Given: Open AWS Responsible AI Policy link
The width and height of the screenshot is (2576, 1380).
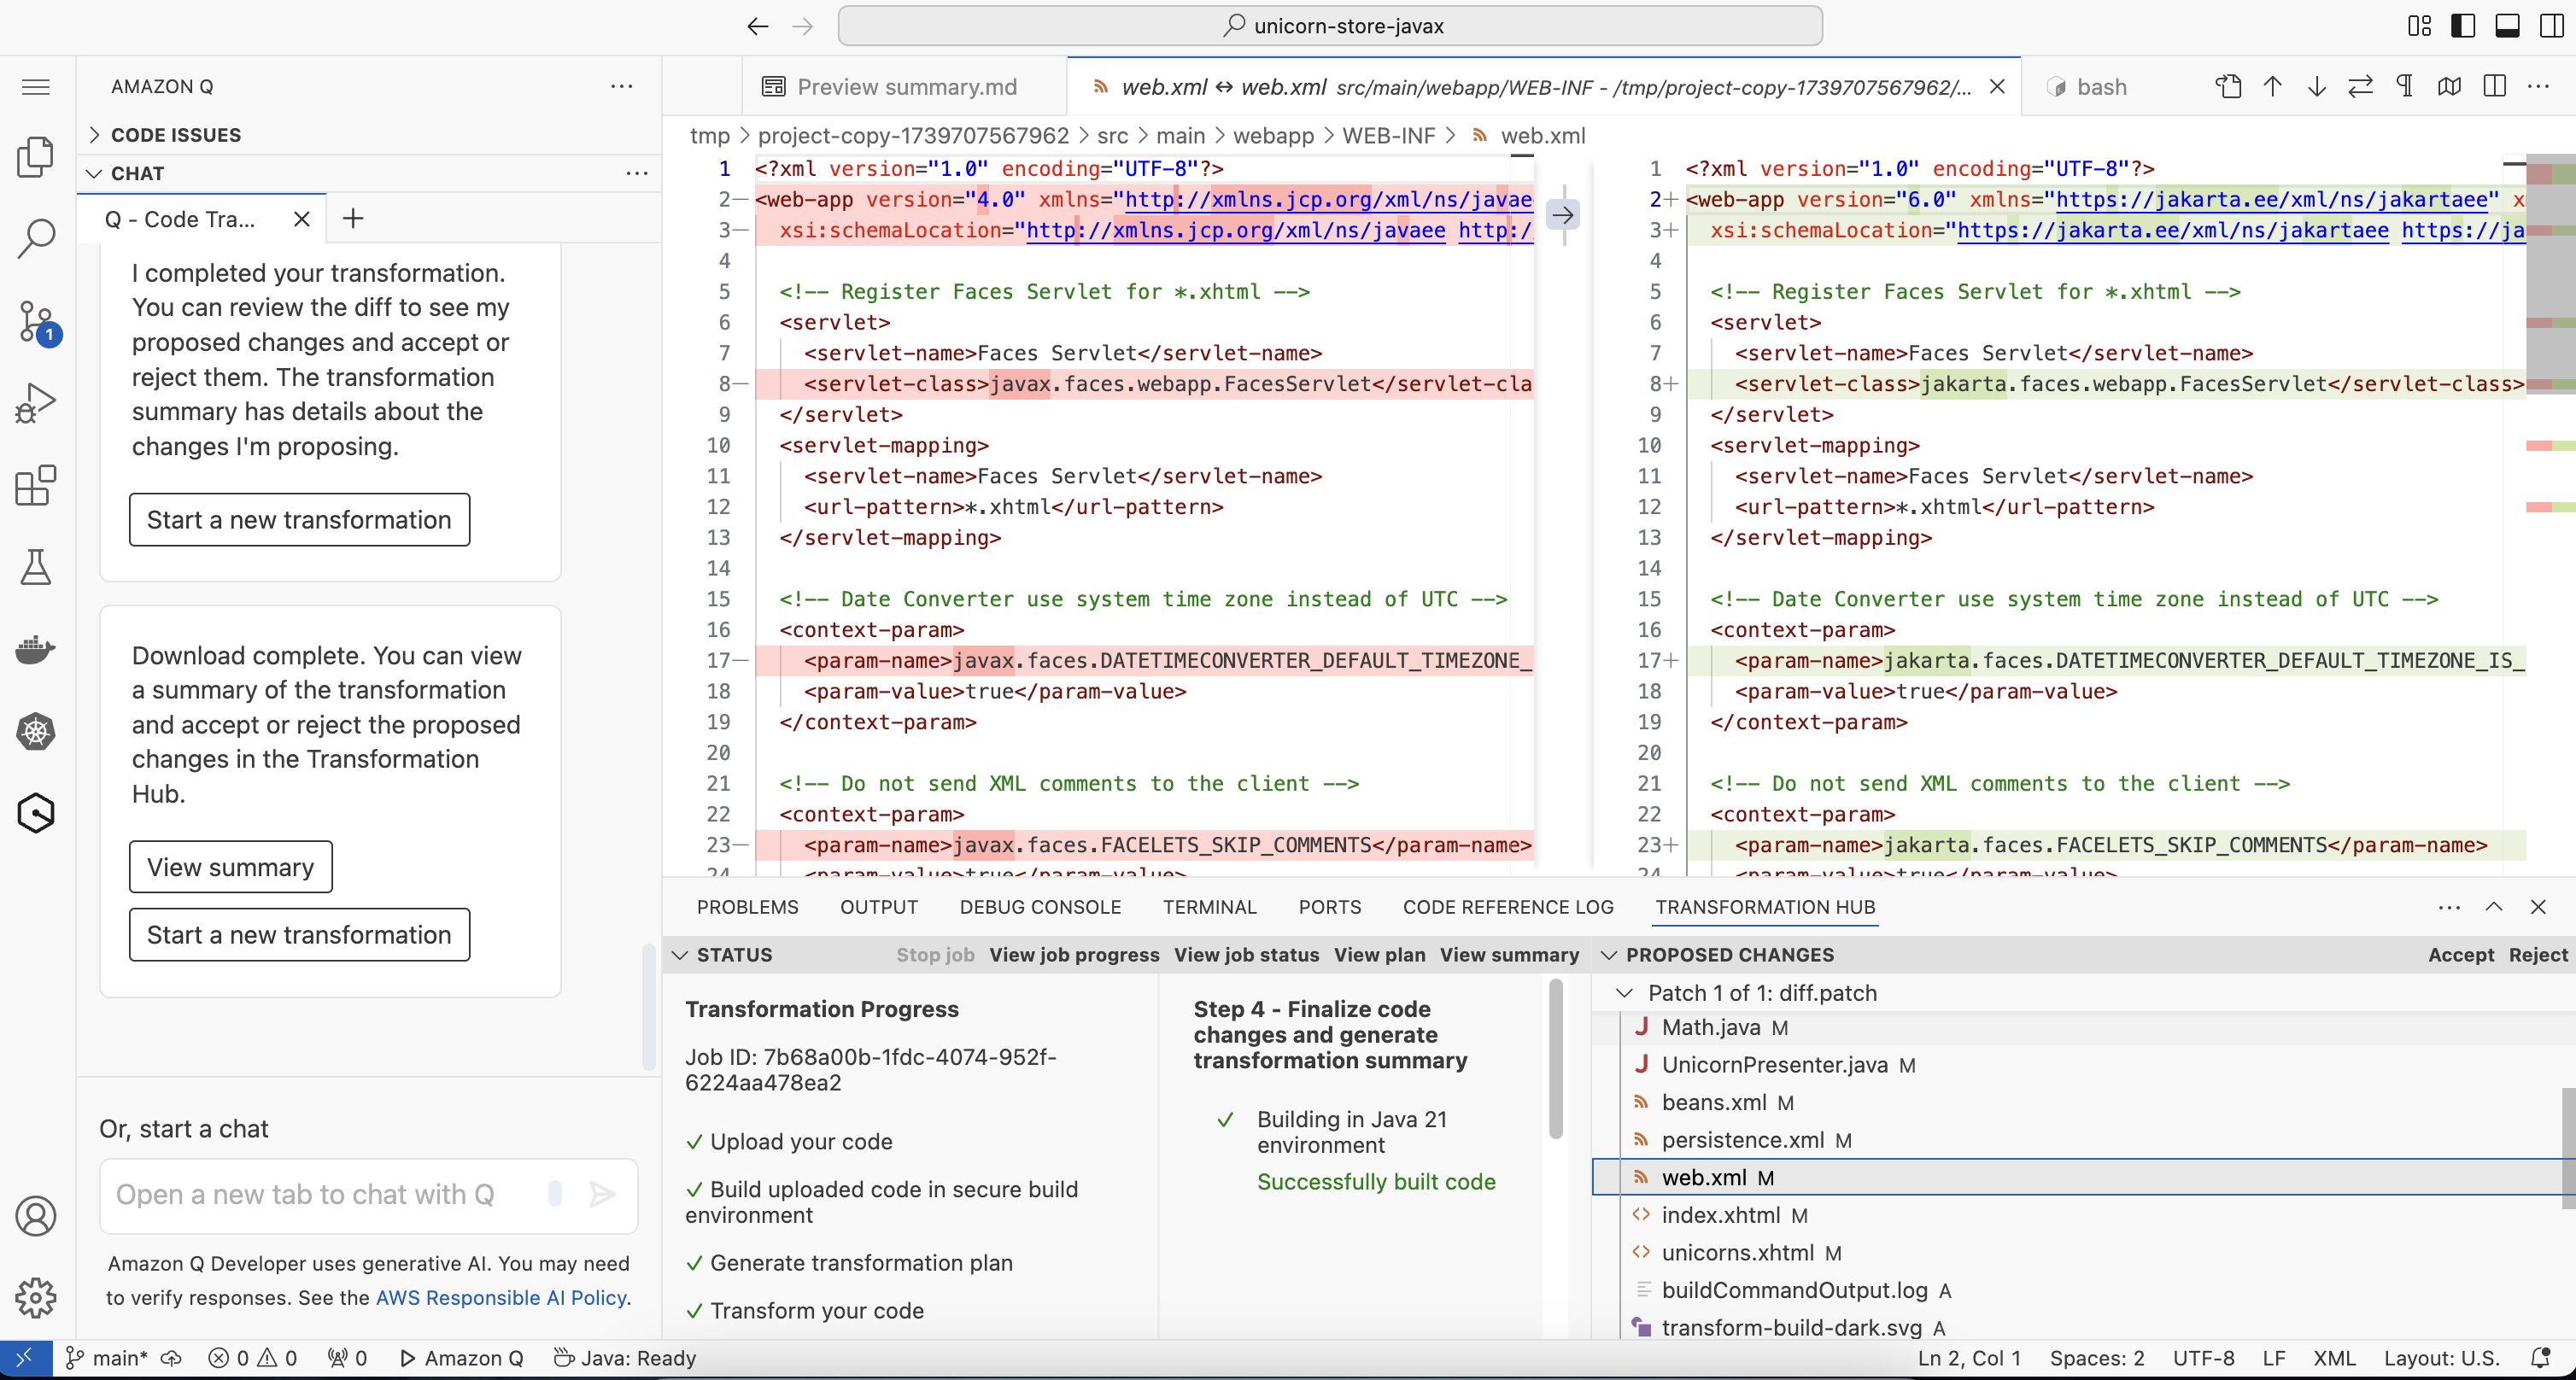Looking at the screenshot, I should click(x=501, y=1298).
